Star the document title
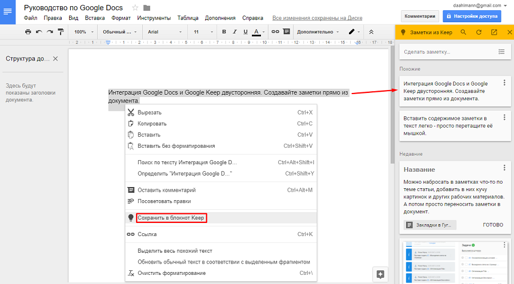Screen dimensions: 514x284 coord(135,8)
